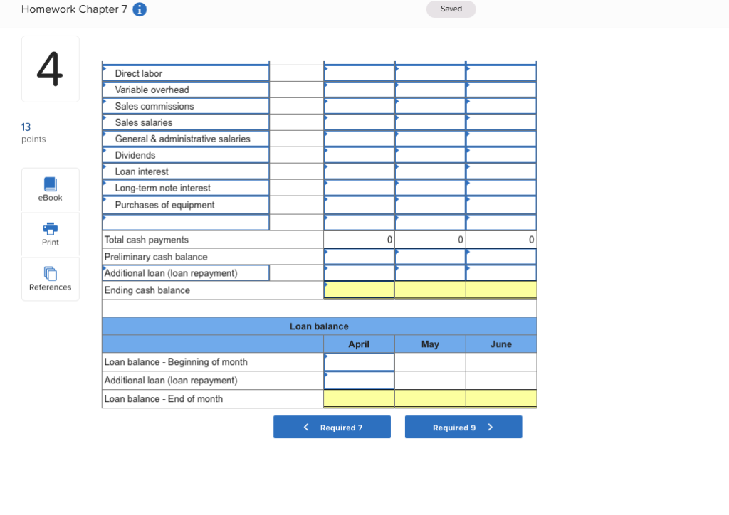Click the June column header in Loan balance
This screenshot has width=729, height=515.
501,344
